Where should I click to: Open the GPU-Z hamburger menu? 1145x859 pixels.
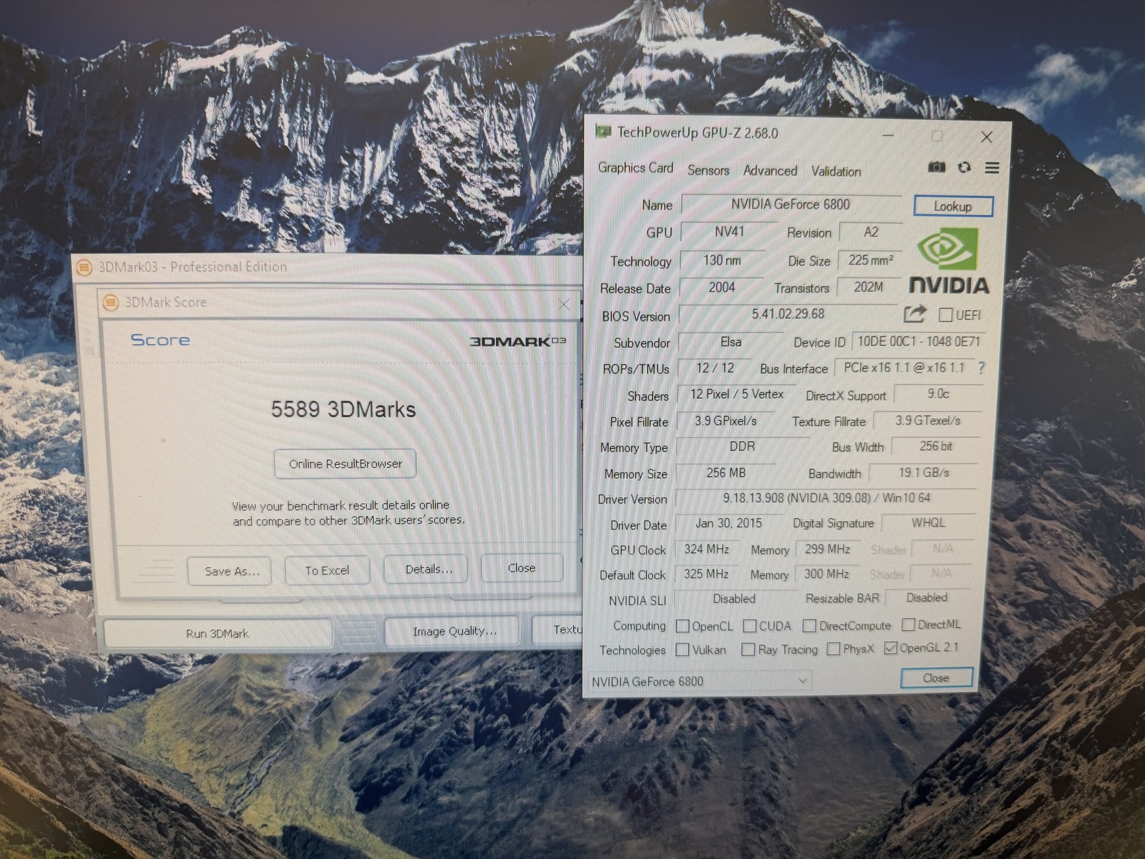992,168
